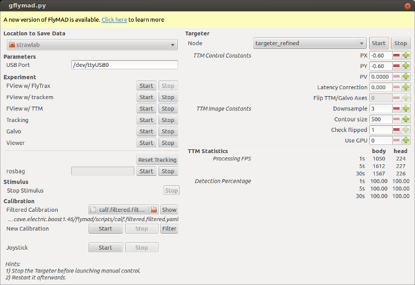The height and width of the screenshot is (285, 415).
Task: Open file browser icon for Filtered Calibration
Action: 154,209
